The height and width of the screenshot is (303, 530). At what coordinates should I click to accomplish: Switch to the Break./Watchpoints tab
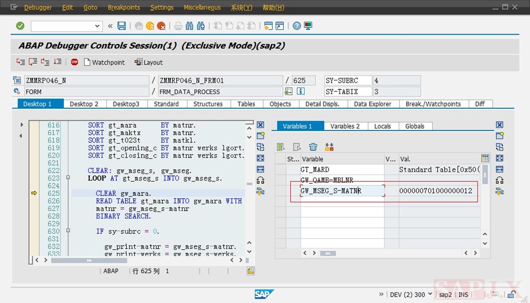point(433,104)
